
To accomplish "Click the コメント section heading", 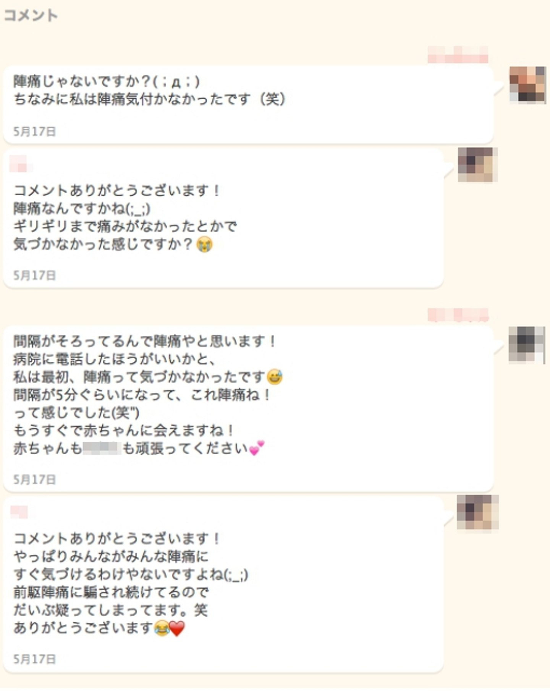I will [x=31, y=16].
